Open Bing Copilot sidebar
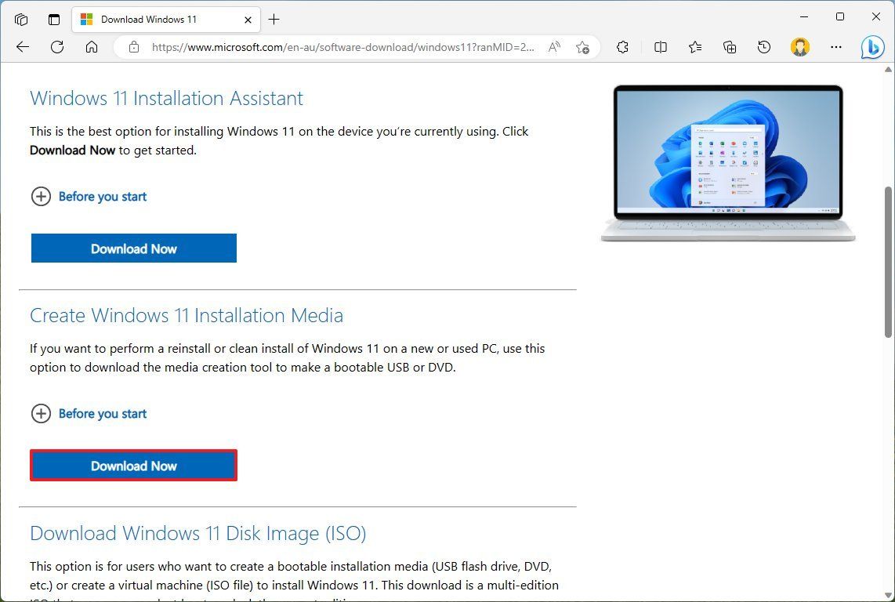 873,47
